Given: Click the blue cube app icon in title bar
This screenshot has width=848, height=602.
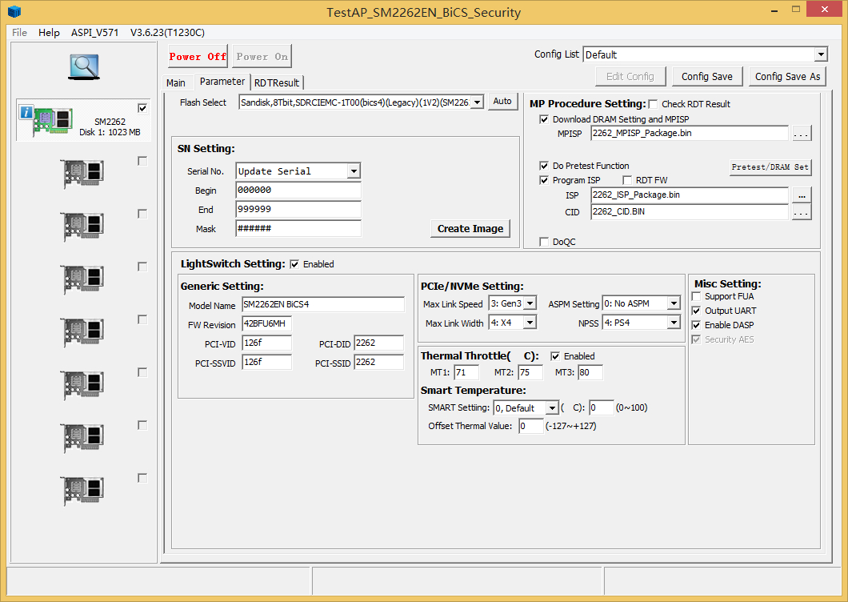Looking at the screenshot, I should (x=14, y=11).
